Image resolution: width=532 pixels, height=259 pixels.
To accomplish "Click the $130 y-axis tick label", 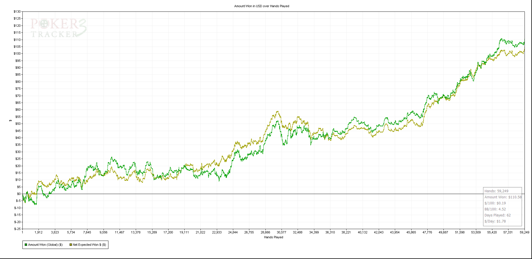I will 17,12.
